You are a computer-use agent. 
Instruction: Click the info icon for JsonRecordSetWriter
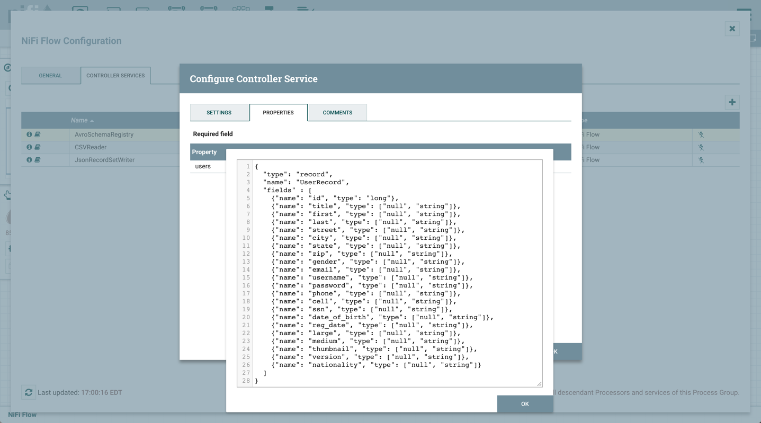pyautogui.click(x=29, y=160)
